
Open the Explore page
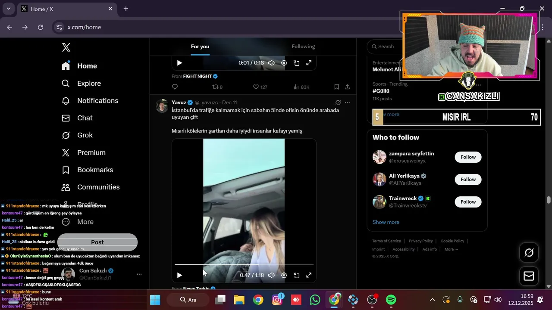(x=81, y=84)
